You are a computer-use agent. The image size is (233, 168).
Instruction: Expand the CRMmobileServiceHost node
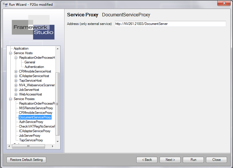pyautogui.click(x=16, y=71)
